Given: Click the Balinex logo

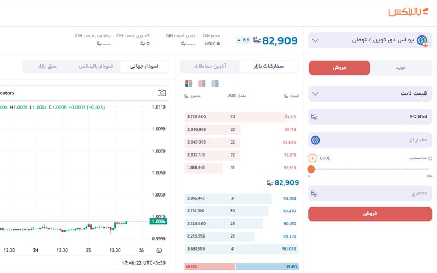Looking at the screenshot, I should [408, 12].
